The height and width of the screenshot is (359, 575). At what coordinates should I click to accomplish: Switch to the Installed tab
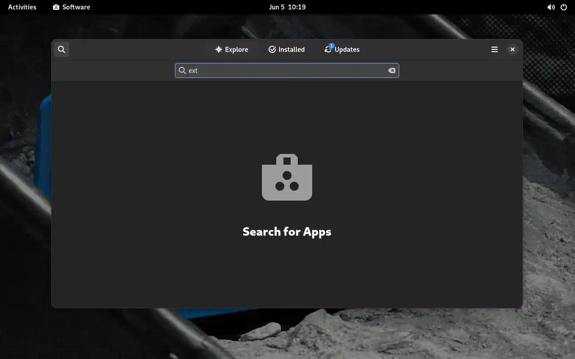click(287, 49)
